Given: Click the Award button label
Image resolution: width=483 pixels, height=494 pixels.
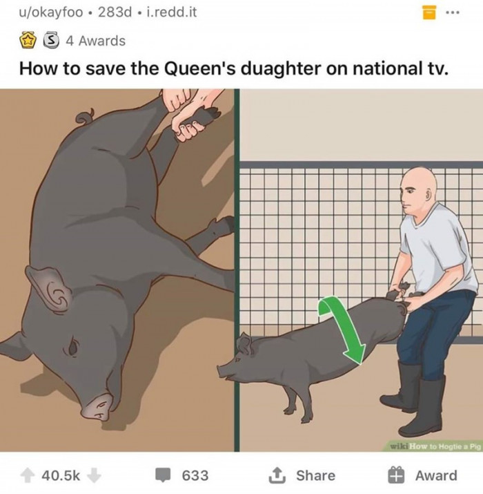Looking at the screenshot, I should (437, 475).
